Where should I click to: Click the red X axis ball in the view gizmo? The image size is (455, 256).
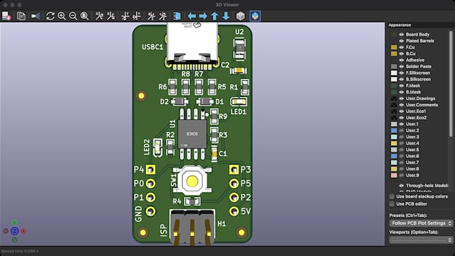tap(23, 231)
